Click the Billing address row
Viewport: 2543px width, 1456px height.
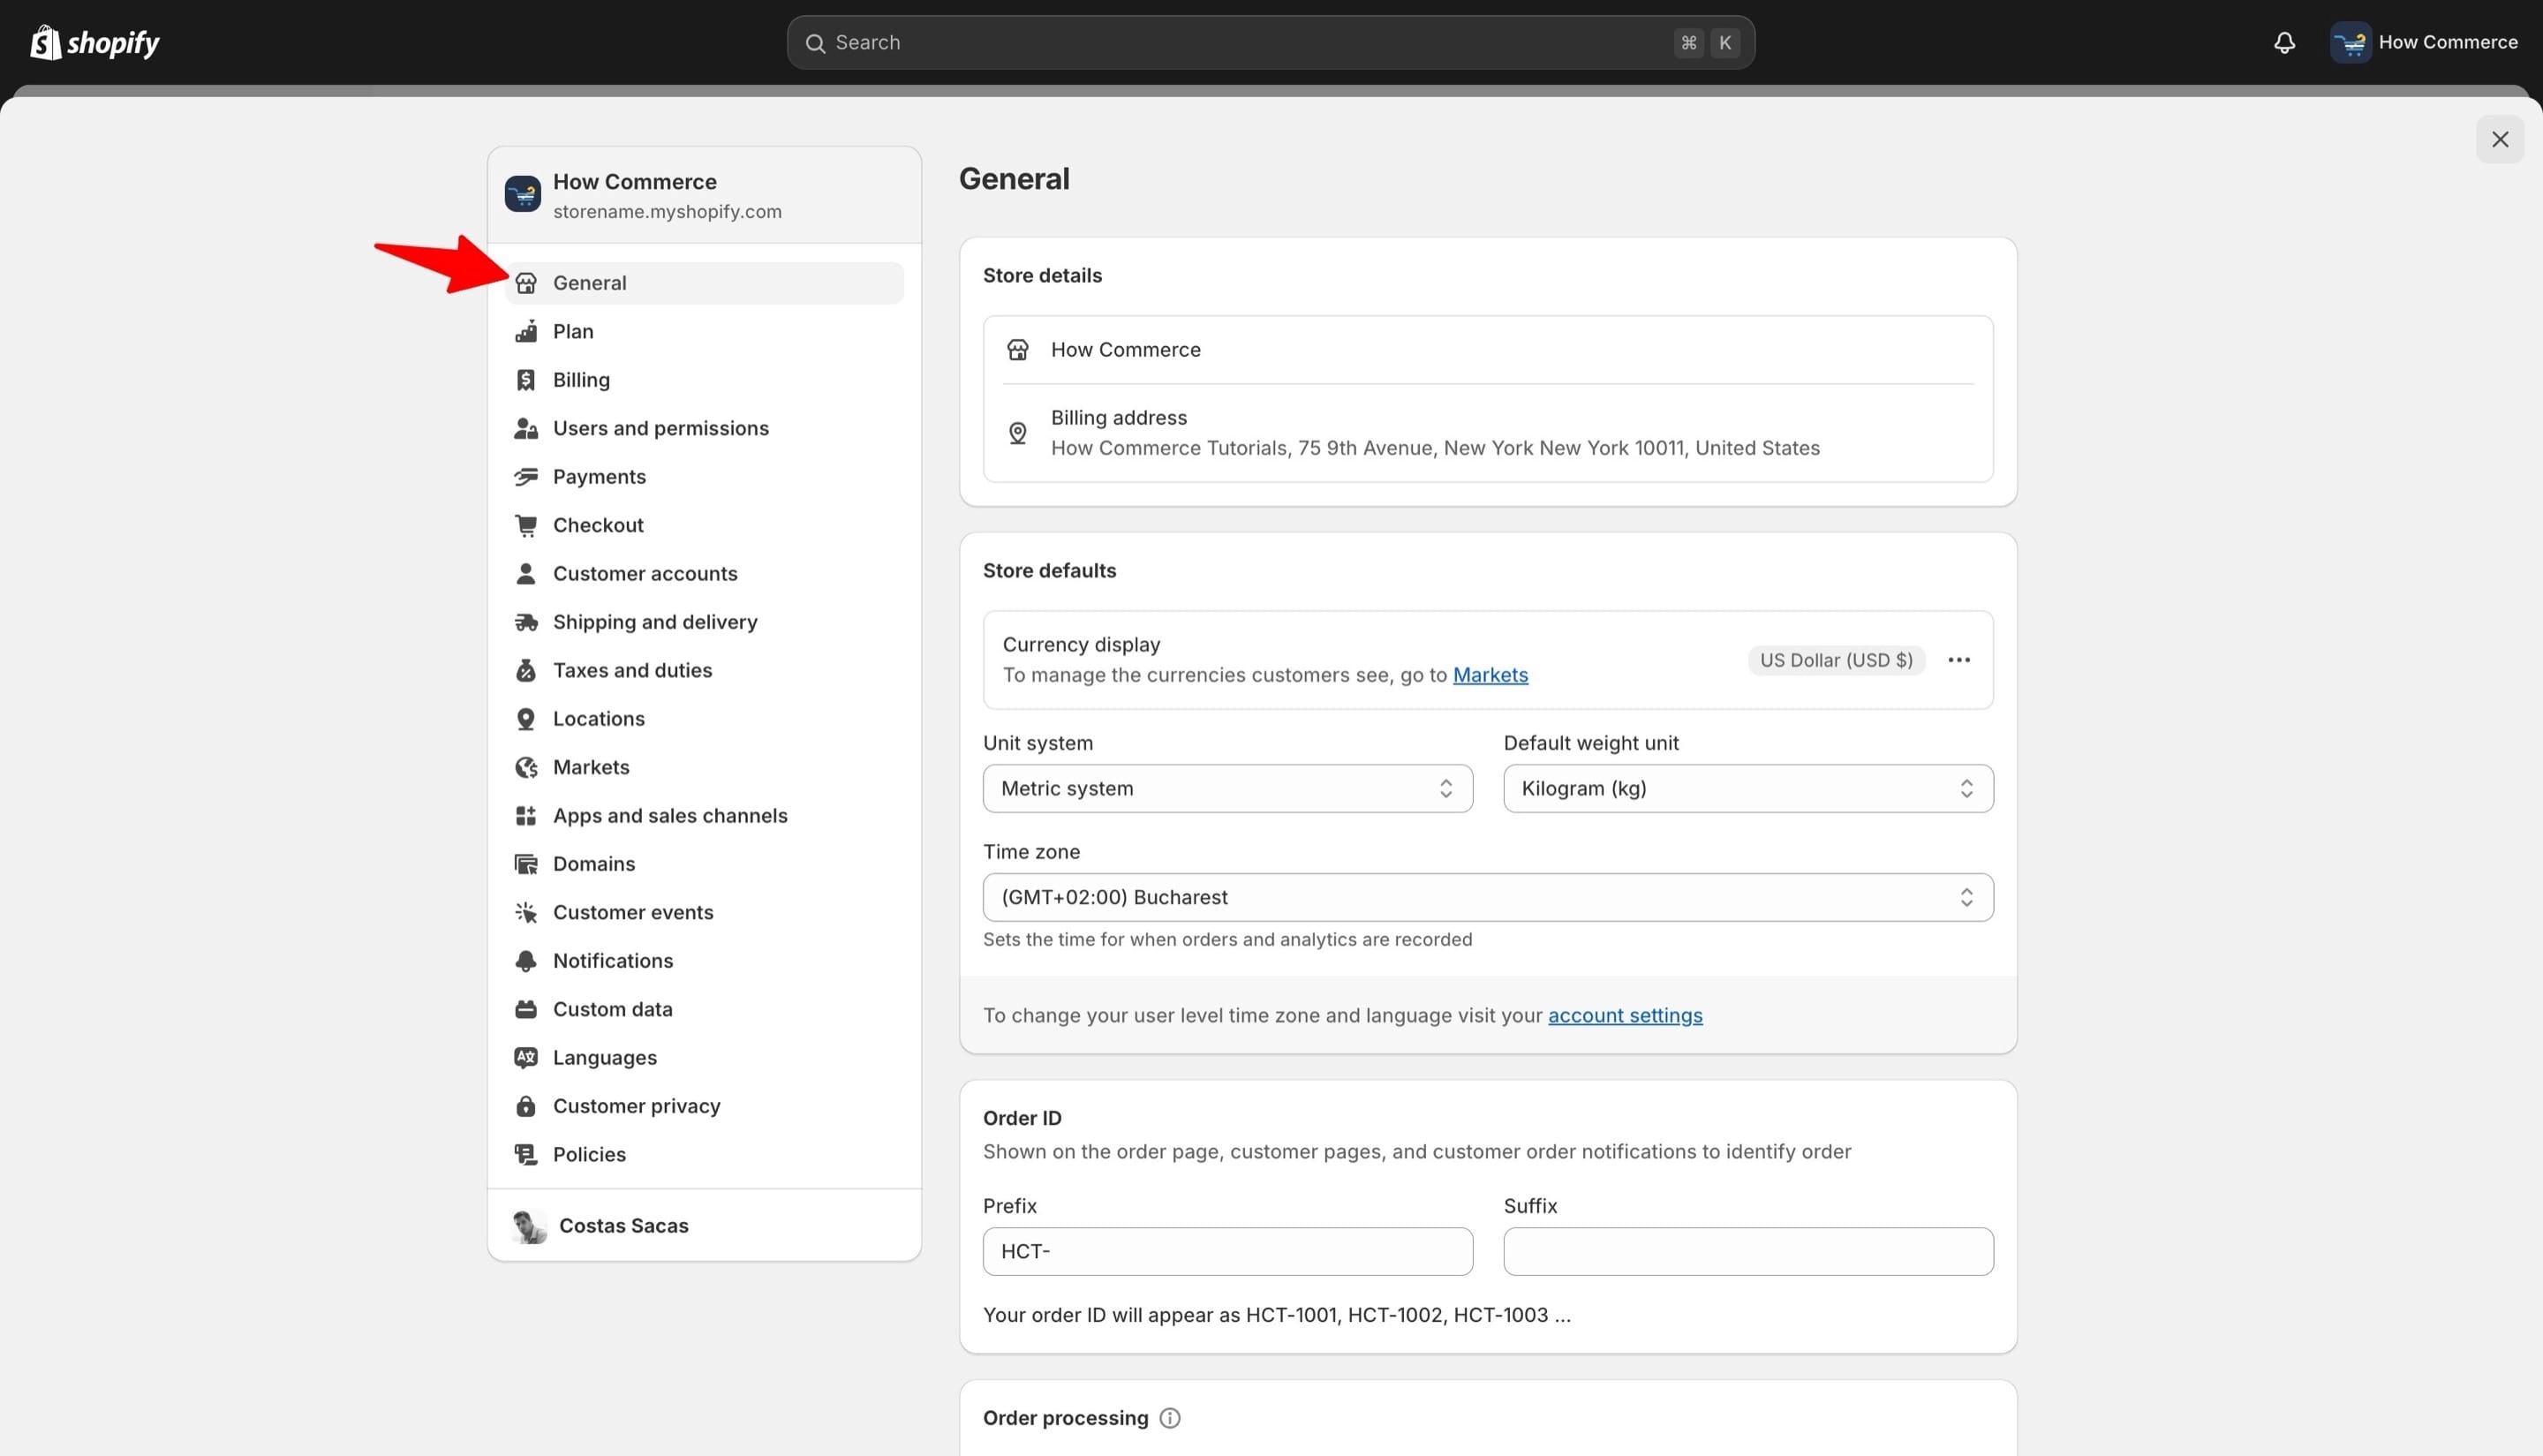click(x=1488, y=433)
